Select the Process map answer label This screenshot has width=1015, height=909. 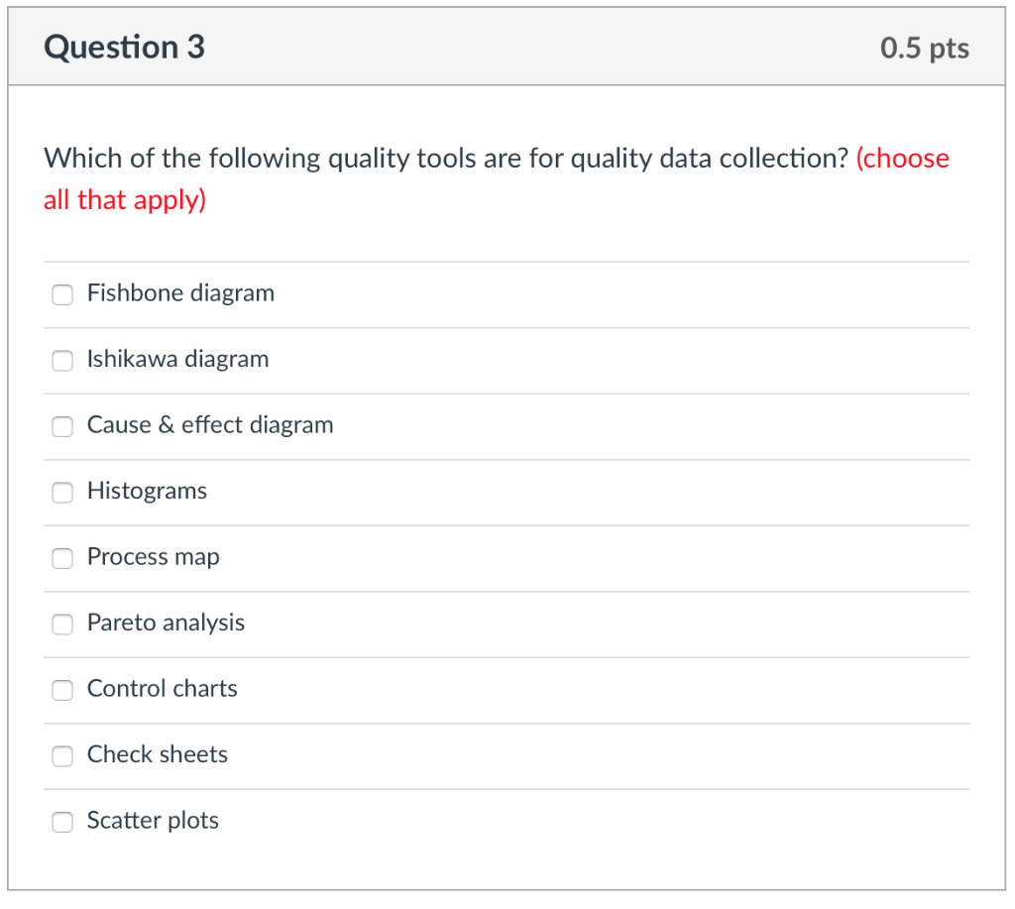click(x=153, y=556)
